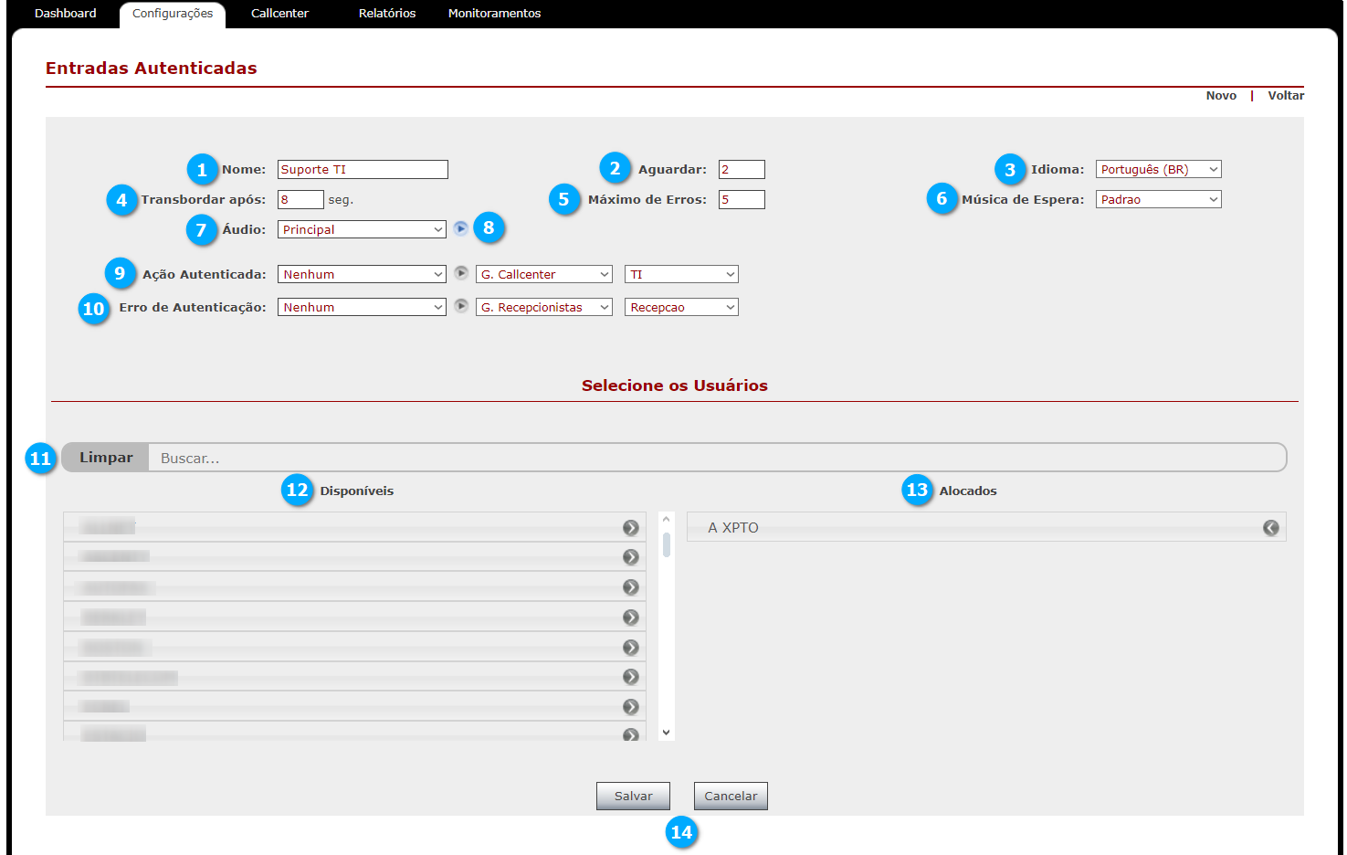
Task: Open the Idioma dropdown
Action: [1158, 169]
